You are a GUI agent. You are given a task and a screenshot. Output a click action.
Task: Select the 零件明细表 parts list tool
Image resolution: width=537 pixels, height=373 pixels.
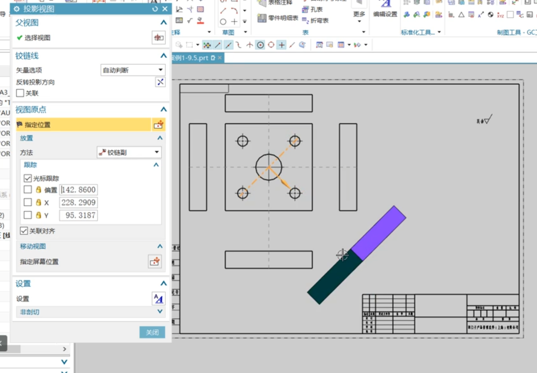pyautogui.click(x=278, y=18)
